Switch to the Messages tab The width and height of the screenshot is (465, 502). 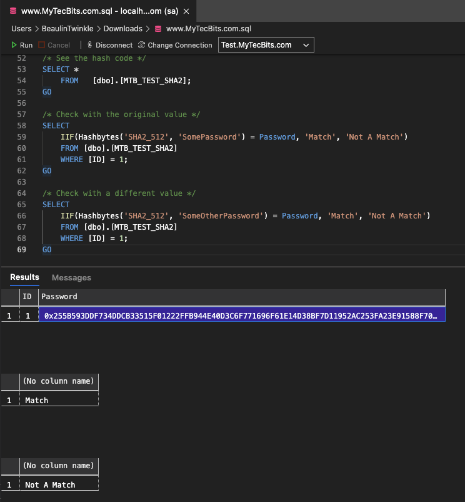click(71, 277)
